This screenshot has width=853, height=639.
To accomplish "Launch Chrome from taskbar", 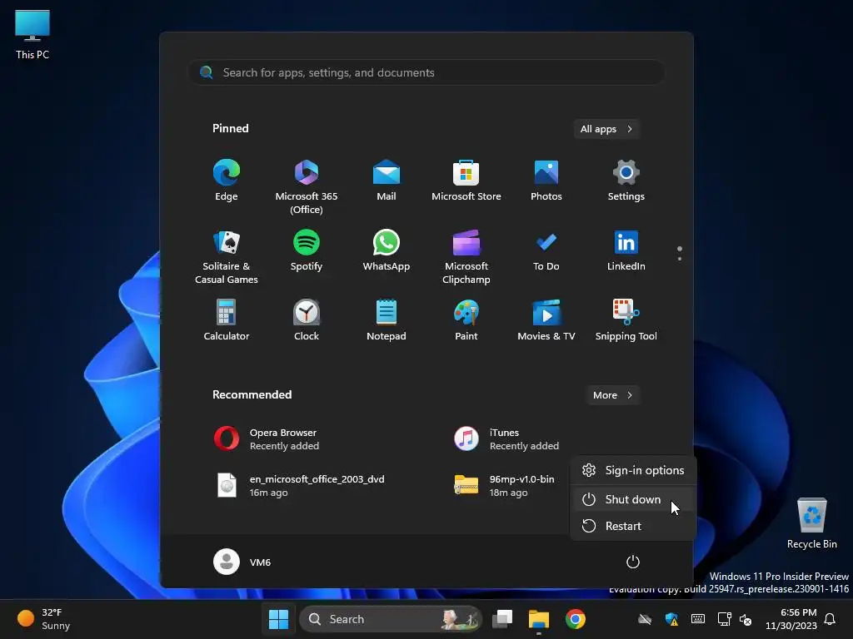I will point(575,619).
